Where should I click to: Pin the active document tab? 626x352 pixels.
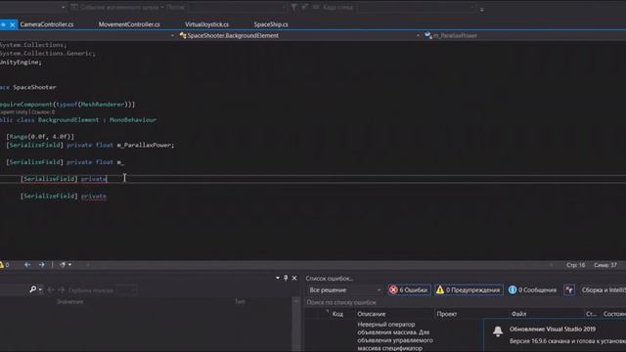[x=3, y=24]
